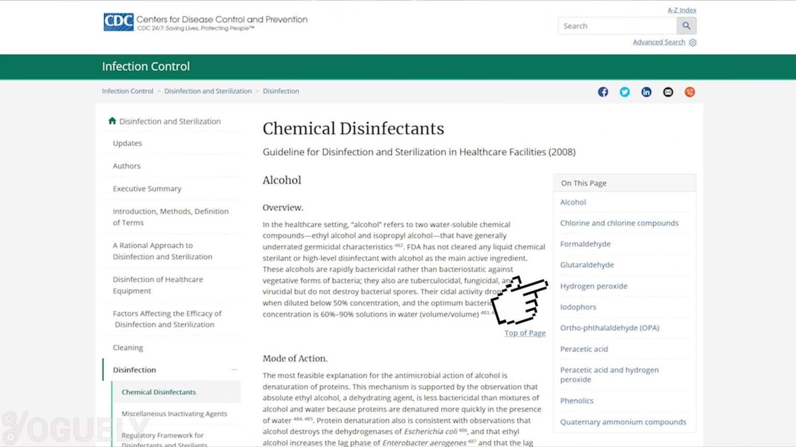
Task: Click the CDC logo in the header
Action: pyautogui.click(x=119, y=22)
